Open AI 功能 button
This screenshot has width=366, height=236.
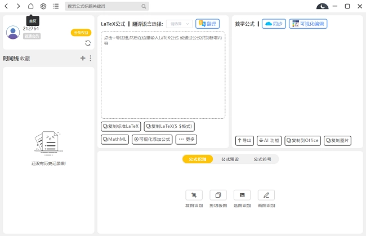269,141
